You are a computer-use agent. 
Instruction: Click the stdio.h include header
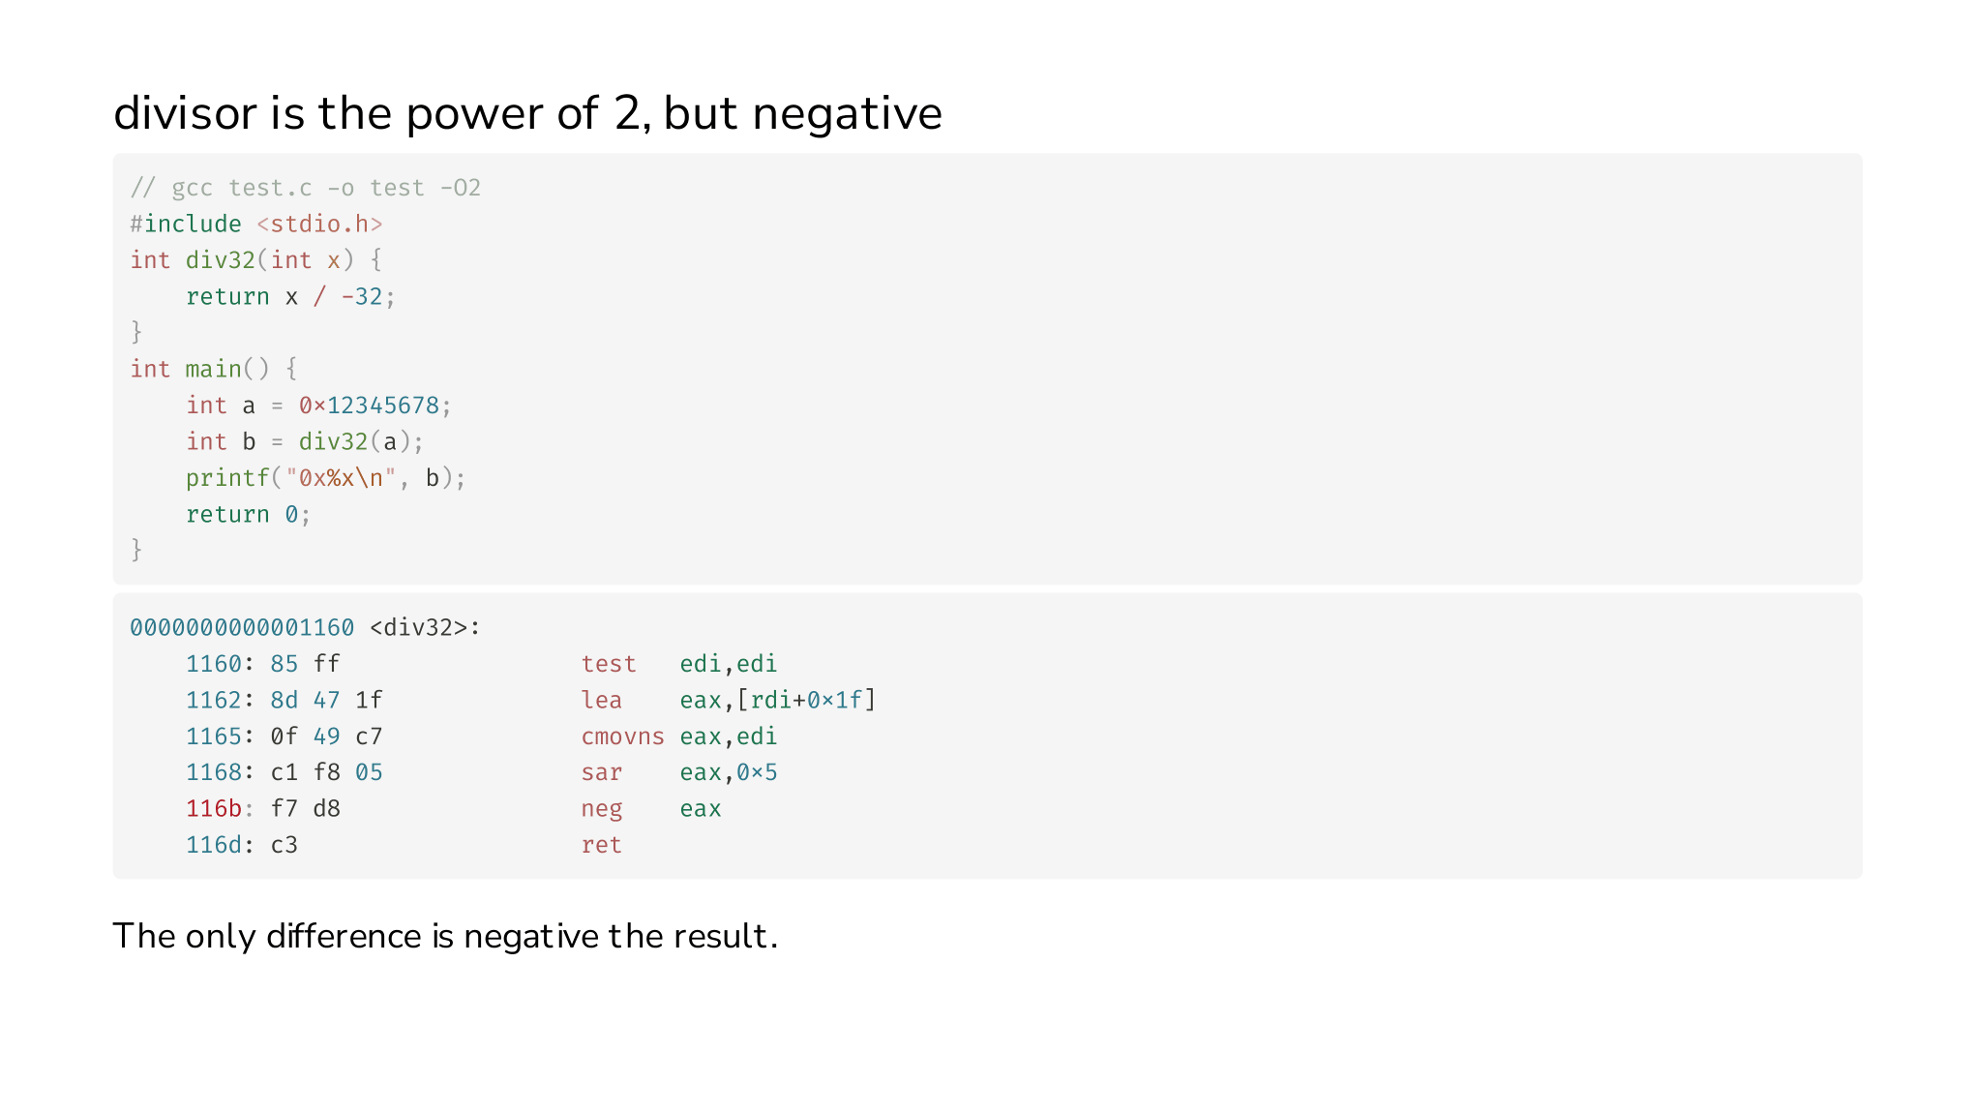click(x=319, y=224)
